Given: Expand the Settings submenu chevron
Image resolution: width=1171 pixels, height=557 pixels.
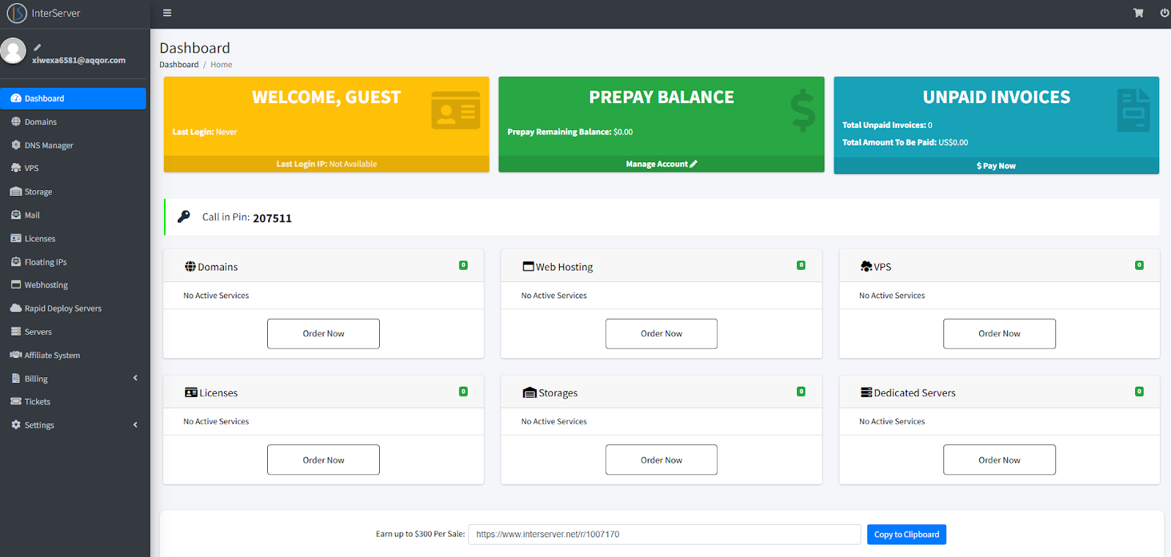Looking at the screenshot, I should click(135, 425).
